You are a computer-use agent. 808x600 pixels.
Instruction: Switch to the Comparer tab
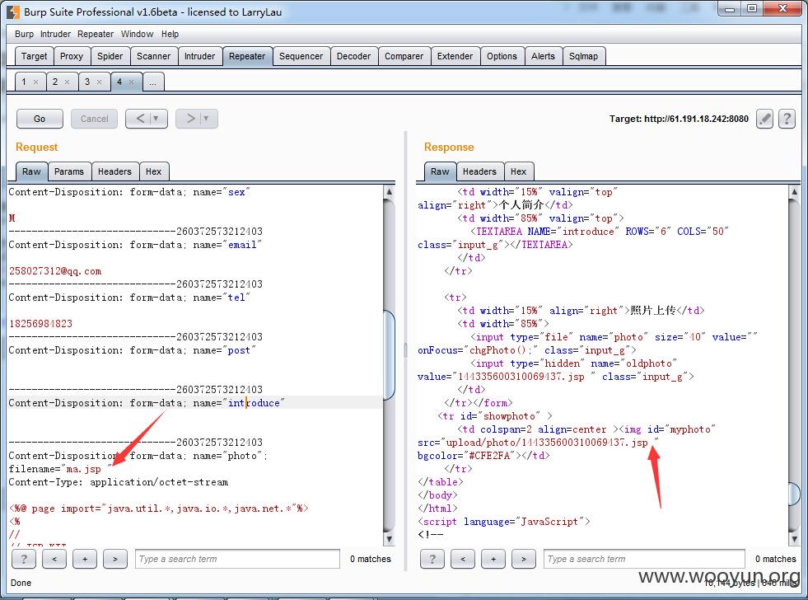click(x=404, y=56)
